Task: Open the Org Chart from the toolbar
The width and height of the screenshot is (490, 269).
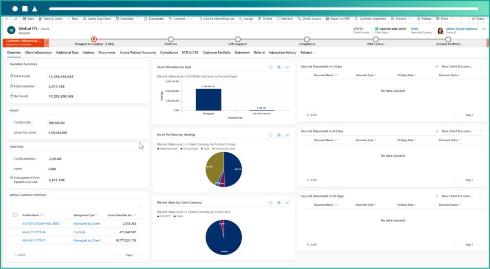Action: pyautogui.click(x=96, y=19)
